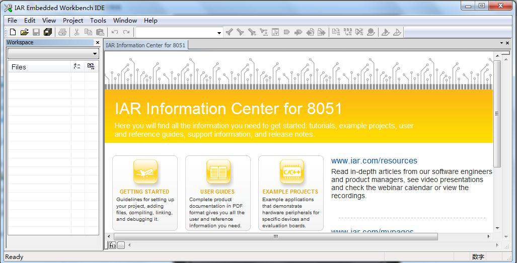The image size is (517, 263).
Task: Select the IAR Information Center for 8051 tab
Action: [145, 45]
